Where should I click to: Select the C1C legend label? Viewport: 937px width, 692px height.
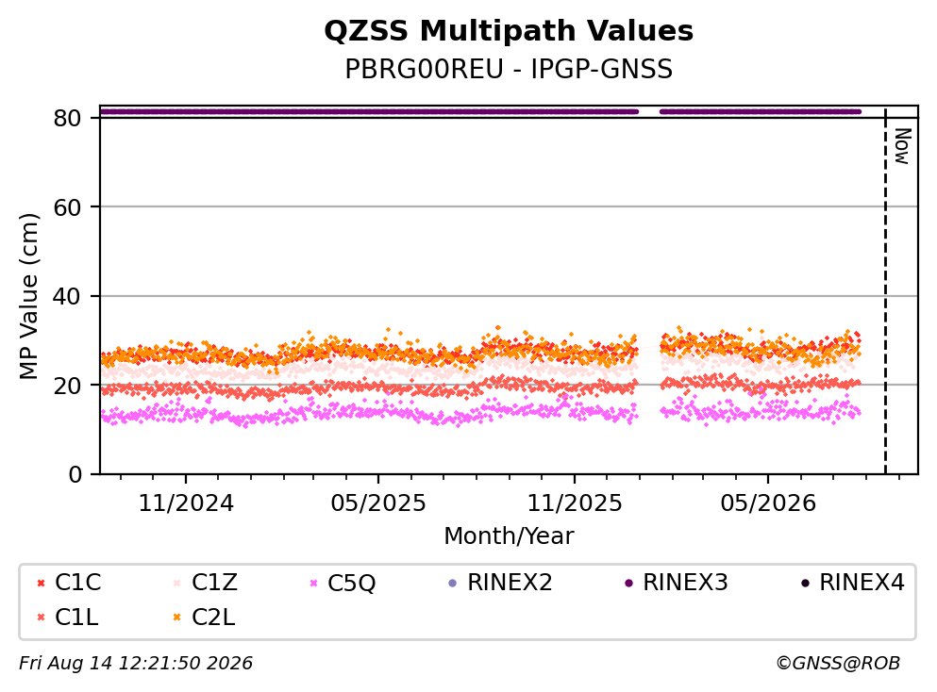point(77,583)
